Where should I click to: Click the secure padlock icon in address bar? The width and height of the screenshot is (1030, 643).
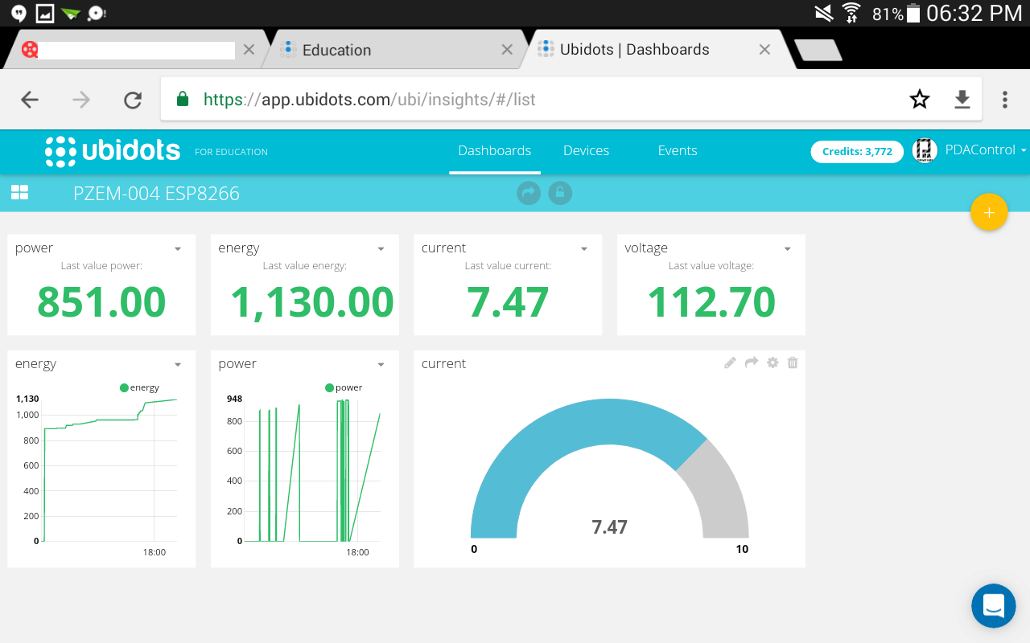[183, 100]
